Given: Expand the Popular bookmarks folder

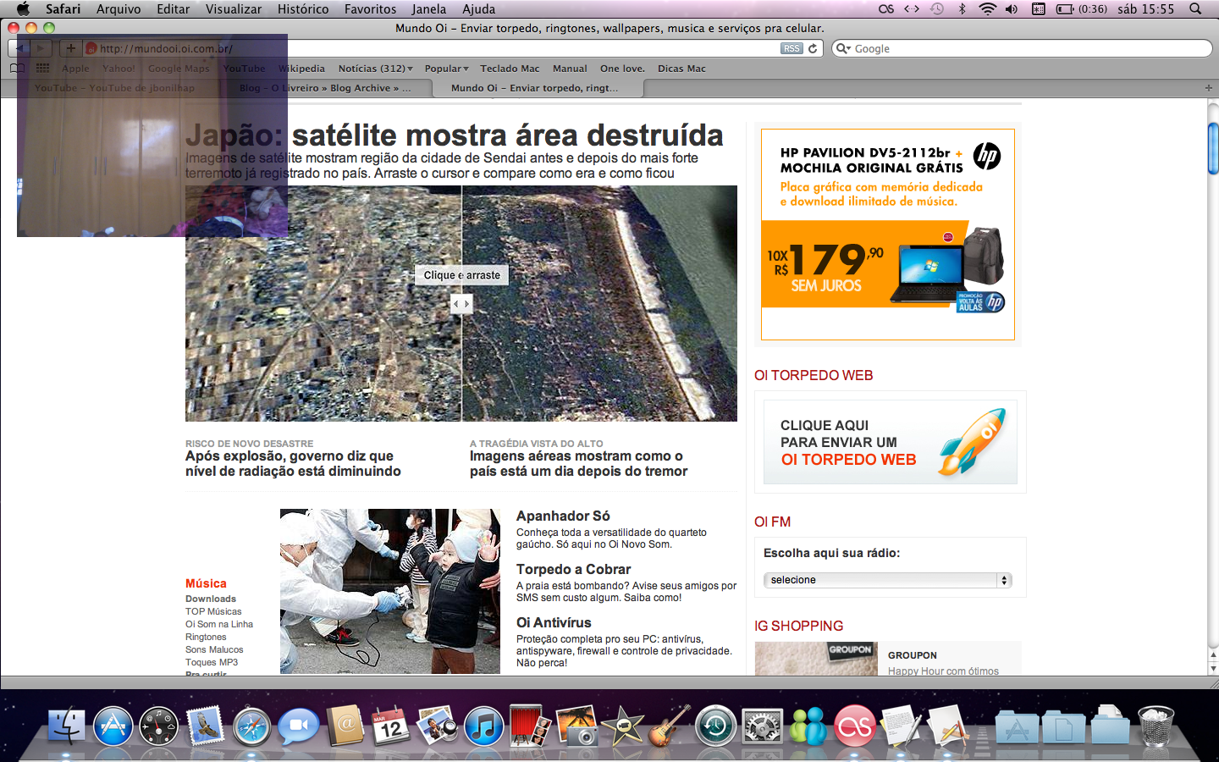Looking at the screenshot, I should tap(446, 69).
